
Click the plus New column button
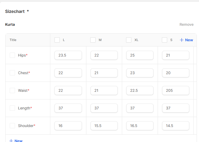pyautogui.click(x=186, y=40)
